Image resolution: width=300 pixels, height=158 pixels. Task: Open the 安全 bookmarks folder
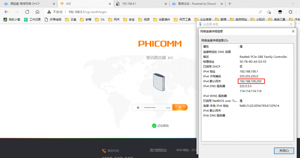(129, 20)
